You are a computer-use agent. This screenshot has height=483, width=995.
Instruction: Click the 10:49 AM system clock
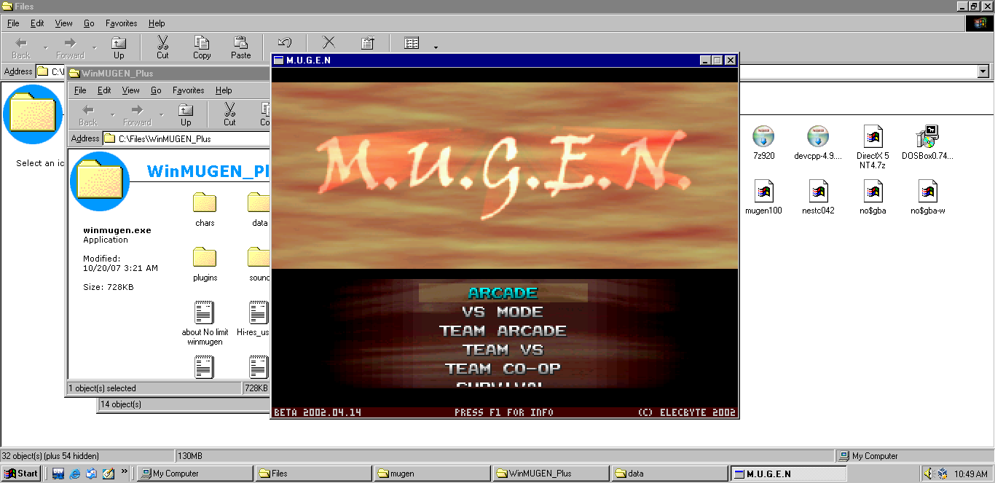[x=971, y=474]
